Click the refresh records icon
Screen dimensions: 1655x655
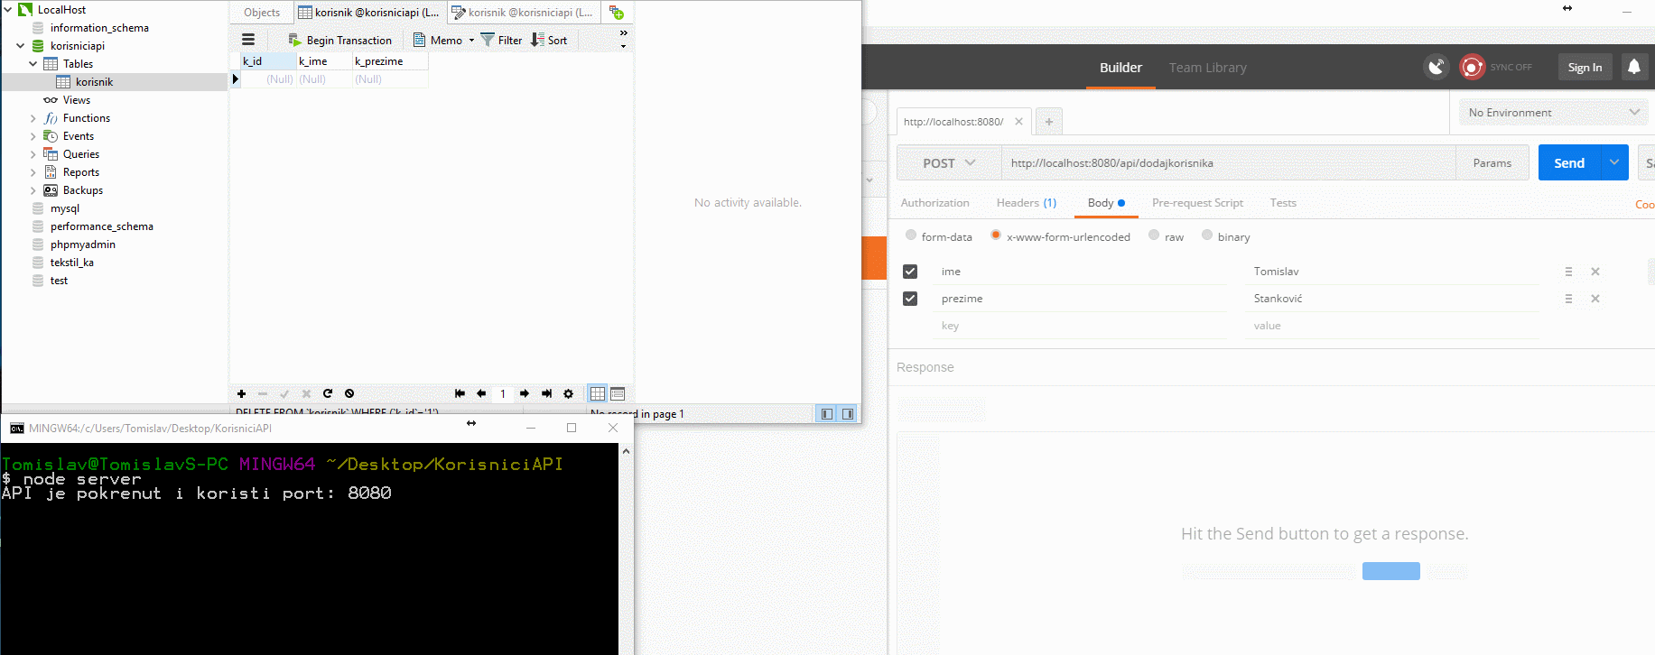coord(328,393)
